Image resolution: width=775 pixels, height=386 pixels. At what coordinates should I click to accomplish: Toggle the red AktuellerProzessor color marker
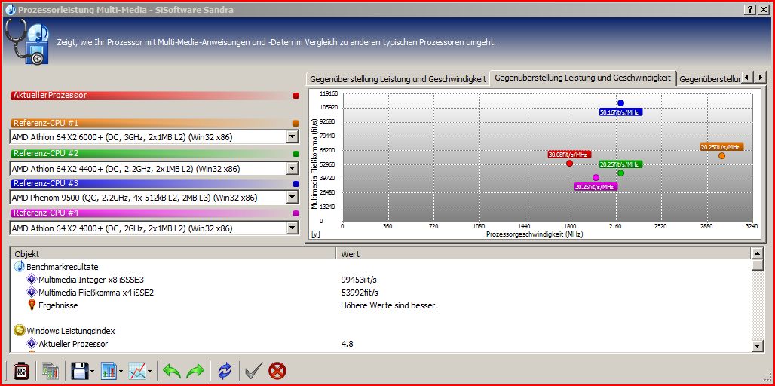296,96
